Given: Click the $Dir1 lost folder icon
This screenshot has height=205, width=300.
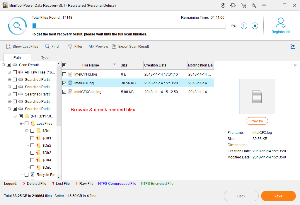Looking at the screenshot, I should pyautogui.click(x=38, y=138).
